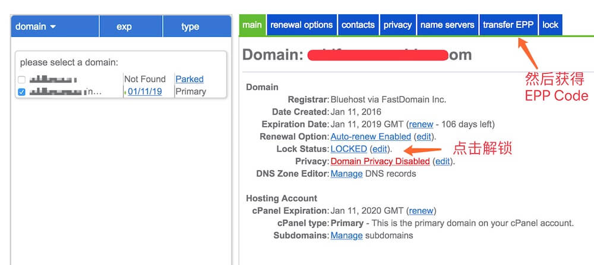Screen dimensions: 594x265
Task: Switch to the transfer EPP tab
Action: (508, 25)
